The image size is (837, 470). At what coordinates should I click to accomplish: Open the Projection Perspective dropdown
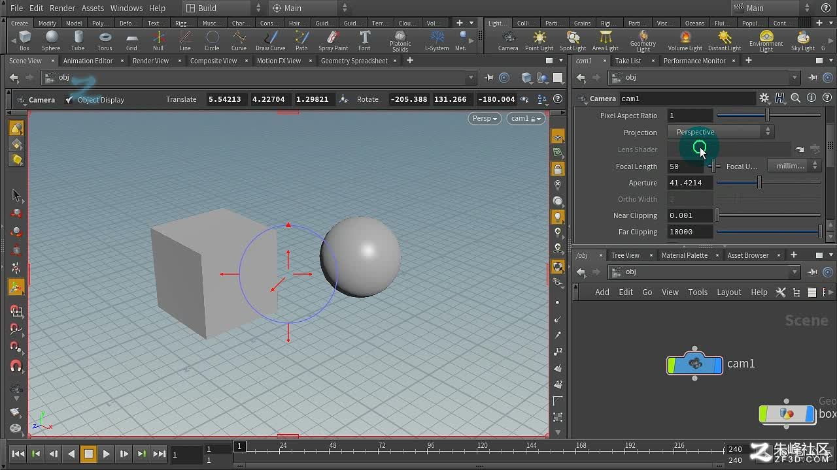tap(721, 132)
